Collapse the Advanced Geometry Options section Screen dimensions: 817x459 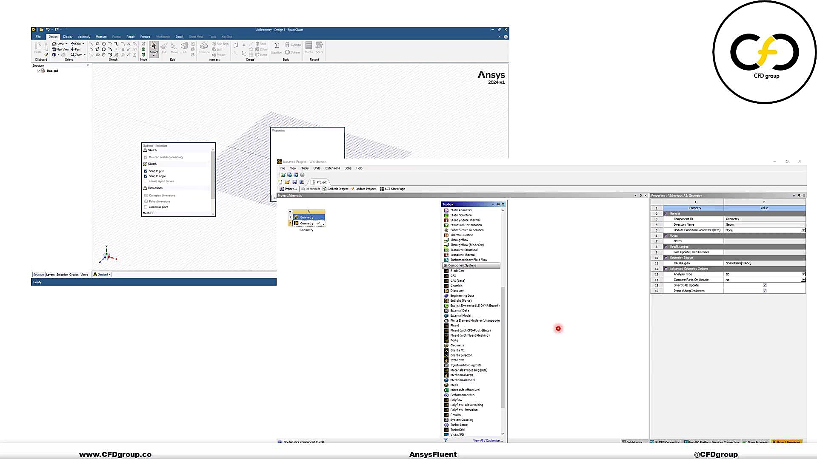tap(666, 269)
